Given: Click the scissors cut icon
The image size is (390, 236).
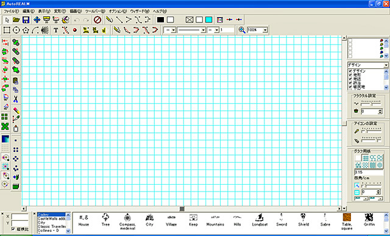Looking at the screenshot, I should (16, 99).
